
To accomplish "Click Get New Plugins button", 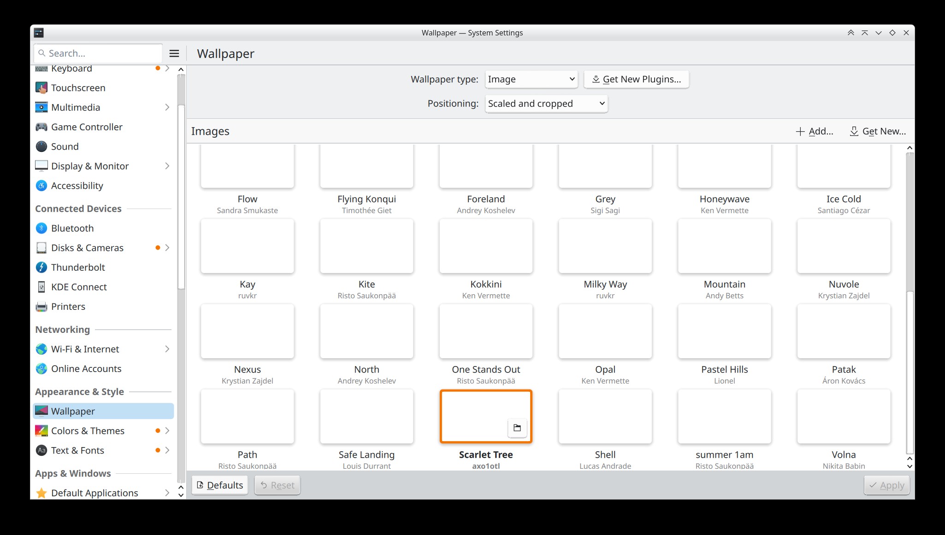I will pyautogui.click(x=636, y=79).
